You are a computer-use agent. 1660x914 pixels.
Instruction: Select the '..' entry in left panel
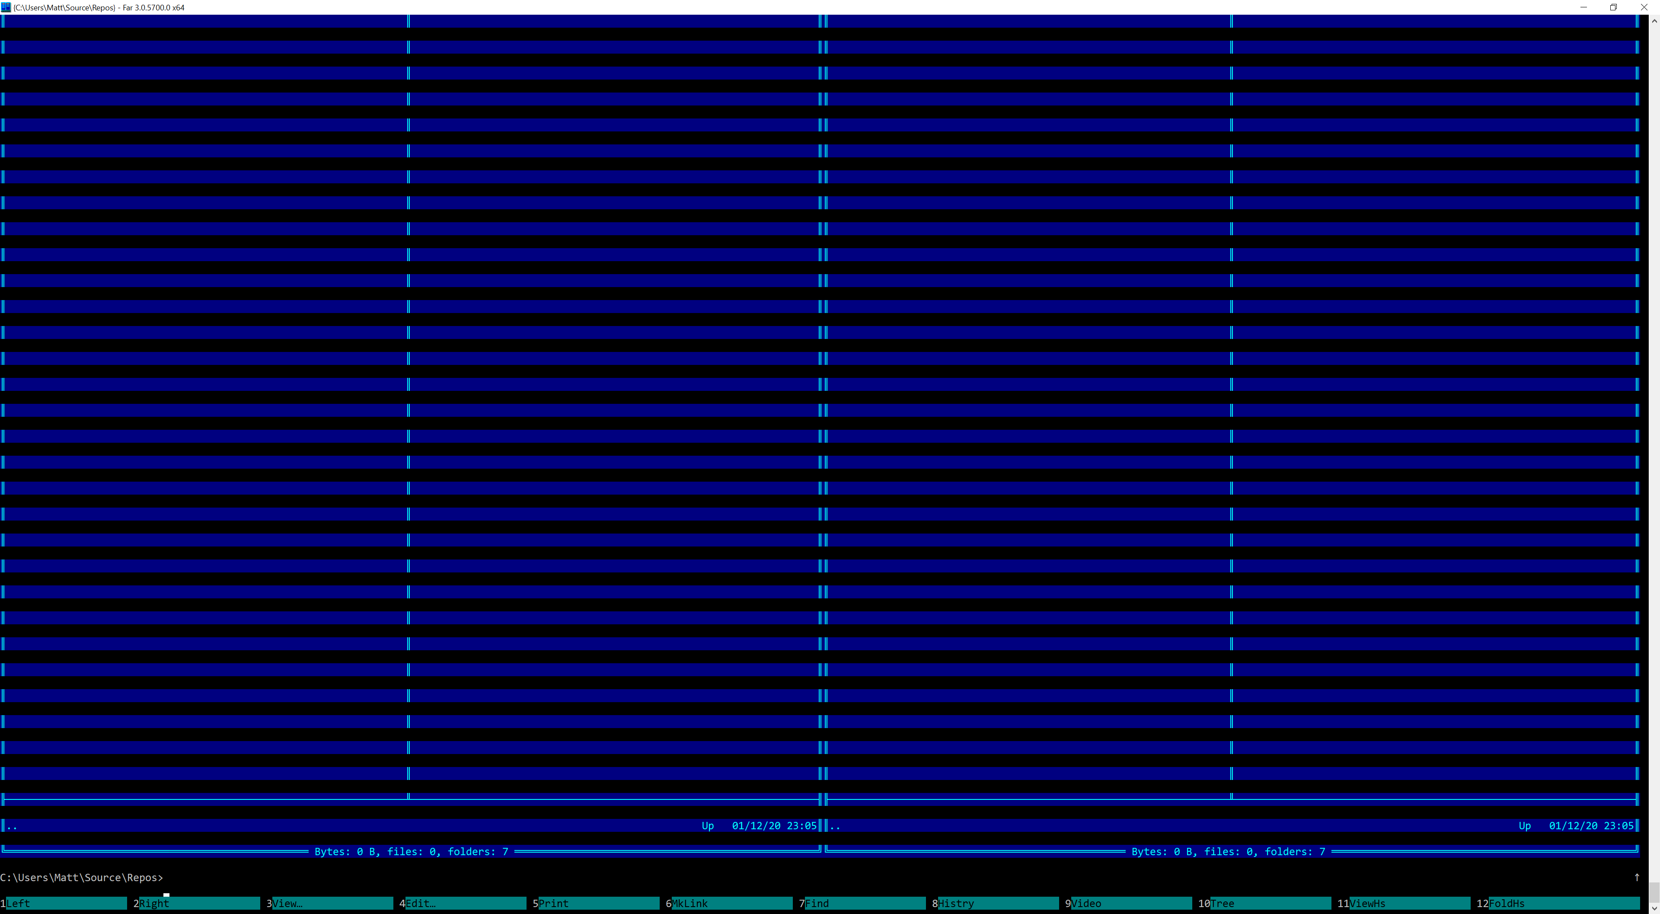pos(12,826)
